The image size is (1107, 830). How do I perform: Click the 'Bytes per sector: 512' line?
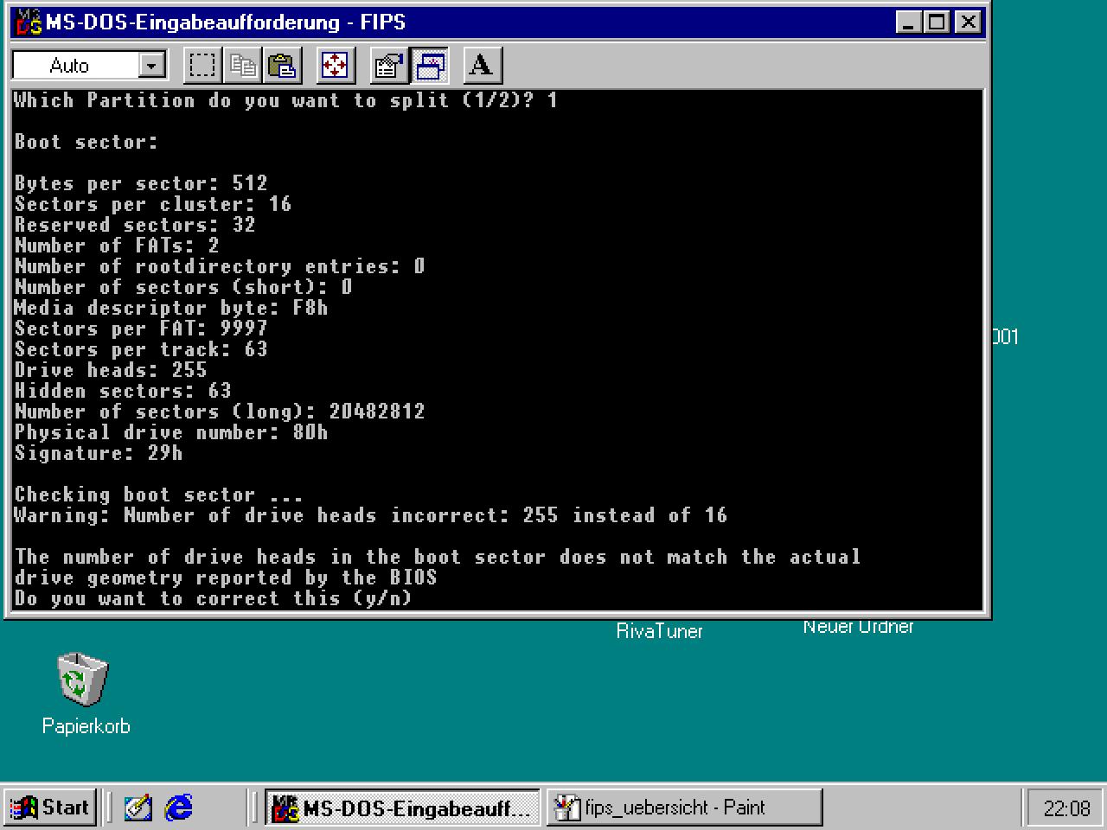coord(141,183)
